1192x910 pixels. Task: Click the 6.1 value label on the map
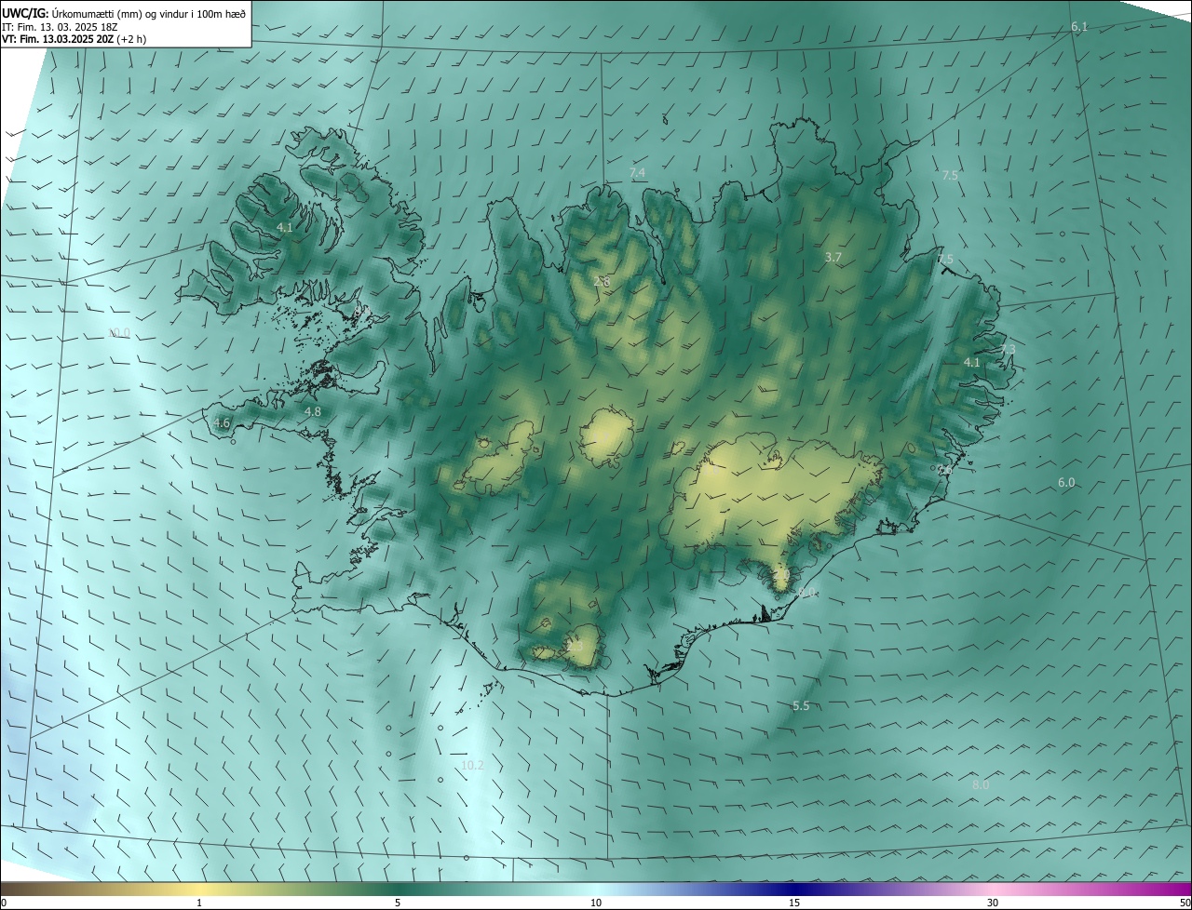click(x=1079, y=27)
